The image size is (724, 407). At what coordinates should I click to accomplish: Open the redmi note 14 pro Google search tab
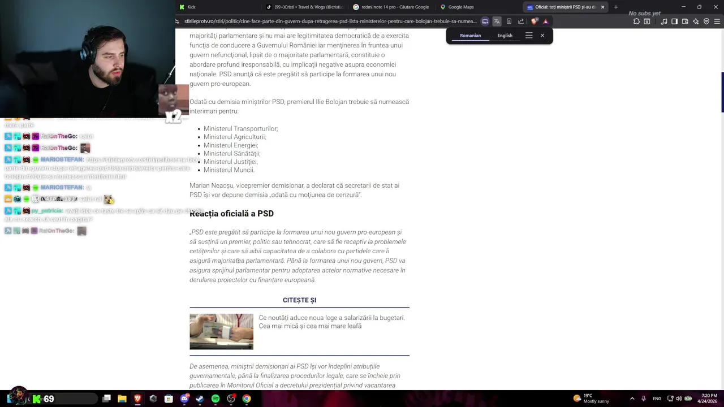(391, 7)
